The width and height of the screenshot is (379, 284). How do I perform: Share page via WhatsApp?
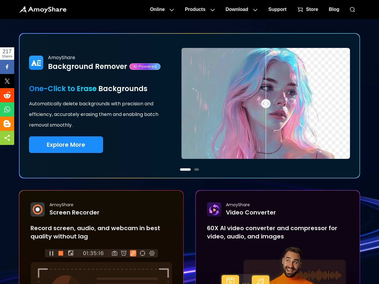pyautogui.click(x=7, y=109)
